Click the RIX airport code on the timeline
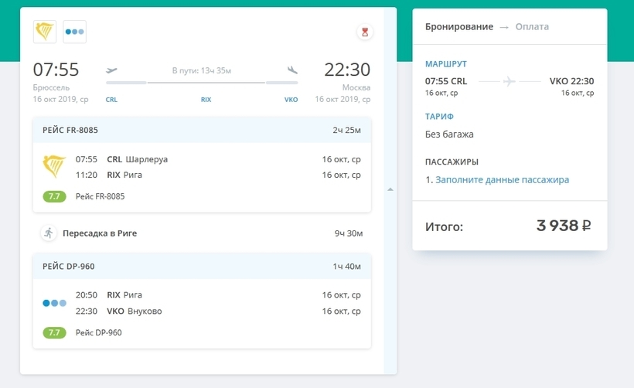 coord(206,100)
